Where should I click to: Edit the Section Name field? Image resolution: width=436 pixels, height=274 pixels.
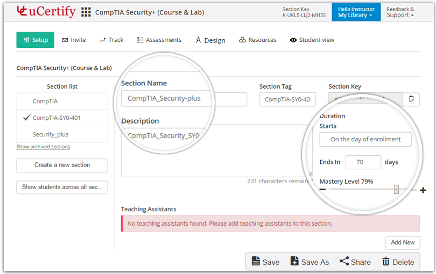(184, 99)
